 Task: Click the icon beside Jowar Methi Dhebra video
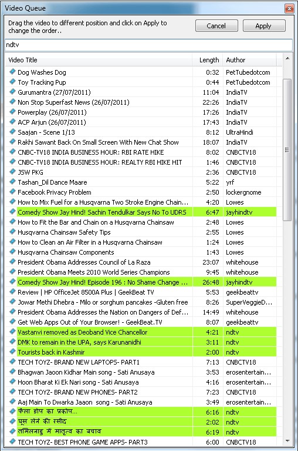click(12, 302)
